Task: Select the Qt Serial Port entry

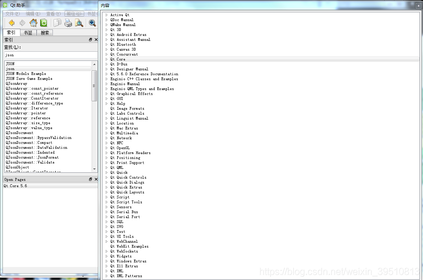Action: pyautogui.click(x=125, y=217)
